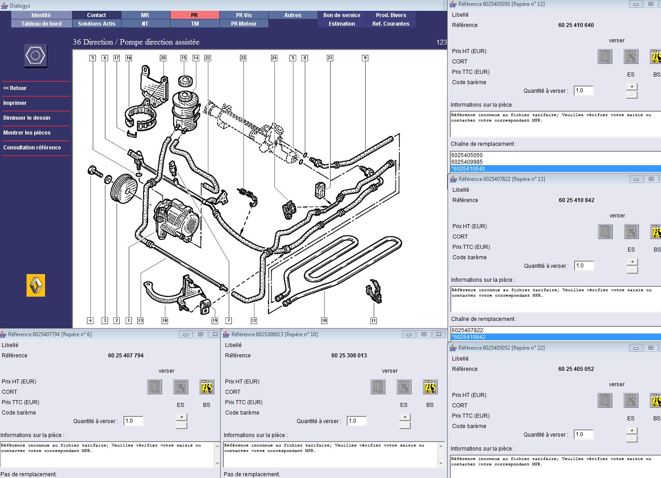The width and height of the screenshot is (661, 478).
Task: Click first gray icon in Repère n° 22 panel
Action: coord(605,400)
